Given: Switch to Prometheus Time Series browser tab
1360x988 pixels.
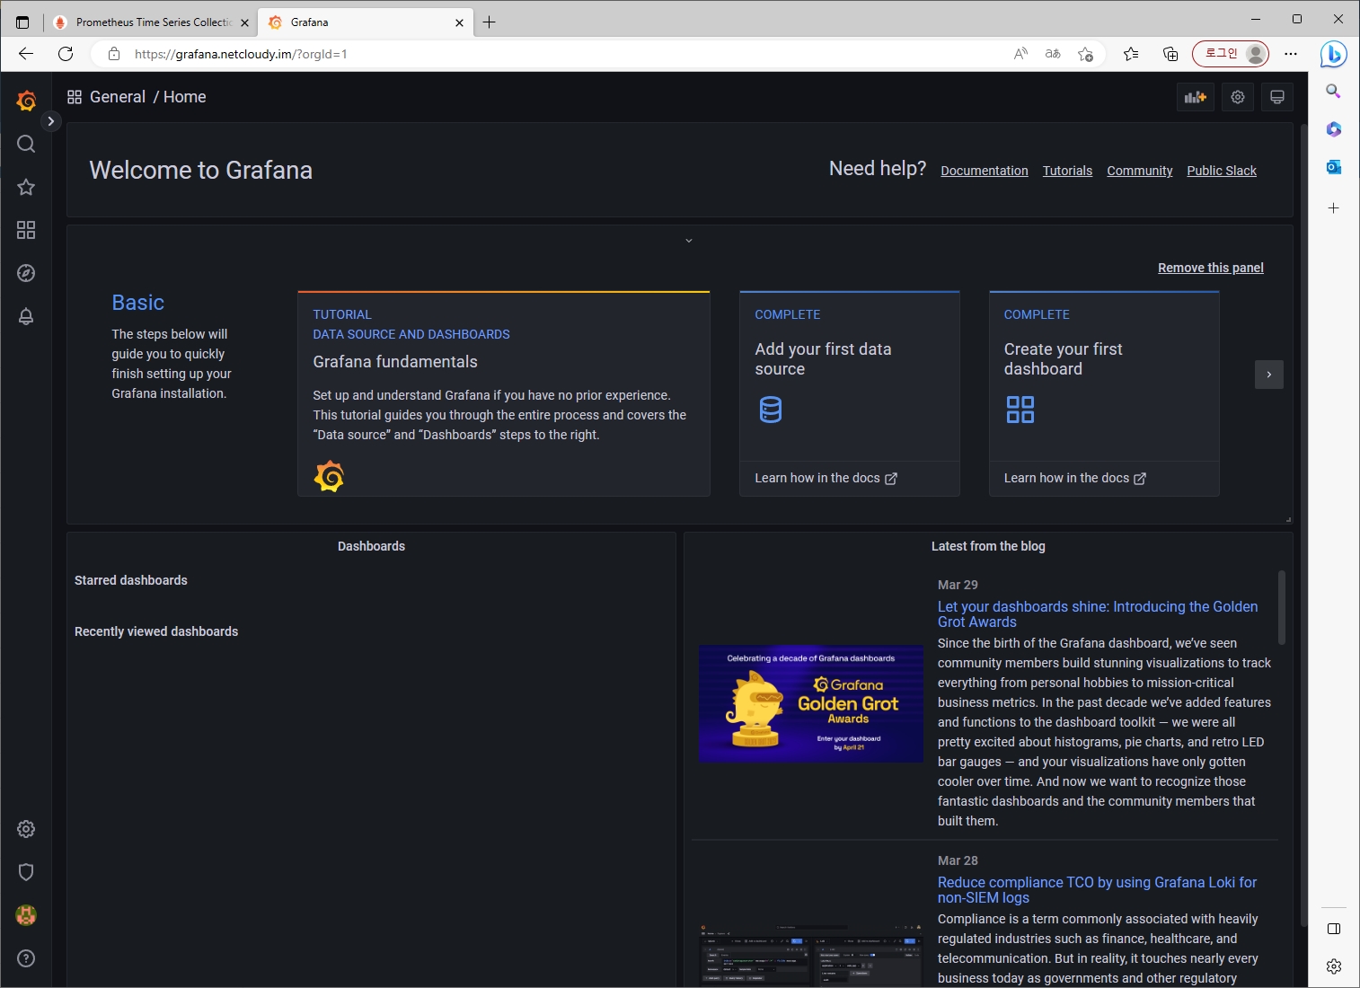Looking at the screenshot, I should pos(150,22).
